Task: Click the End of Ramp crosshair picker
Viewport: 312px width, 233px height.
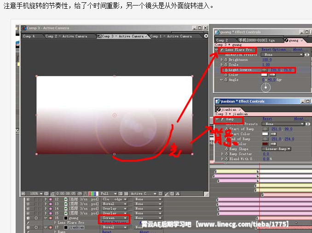Action: tap(265, 139)
